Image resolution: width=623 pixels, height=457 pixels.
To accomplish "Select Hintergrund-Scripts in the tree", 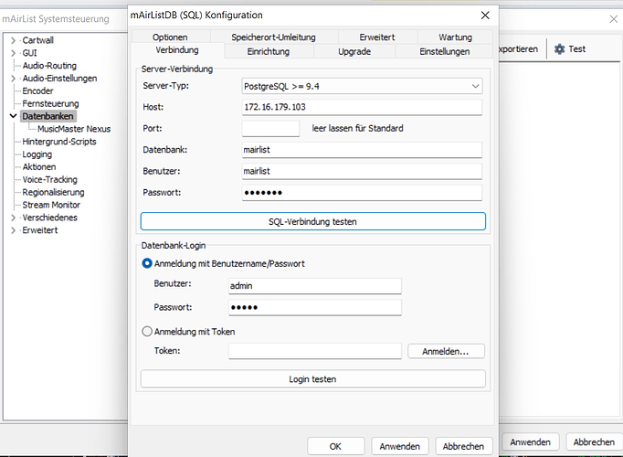I will coord(59,142).
